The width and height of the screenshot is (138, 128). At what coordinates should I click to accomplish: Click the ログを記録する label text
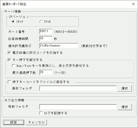click(56, 113)
